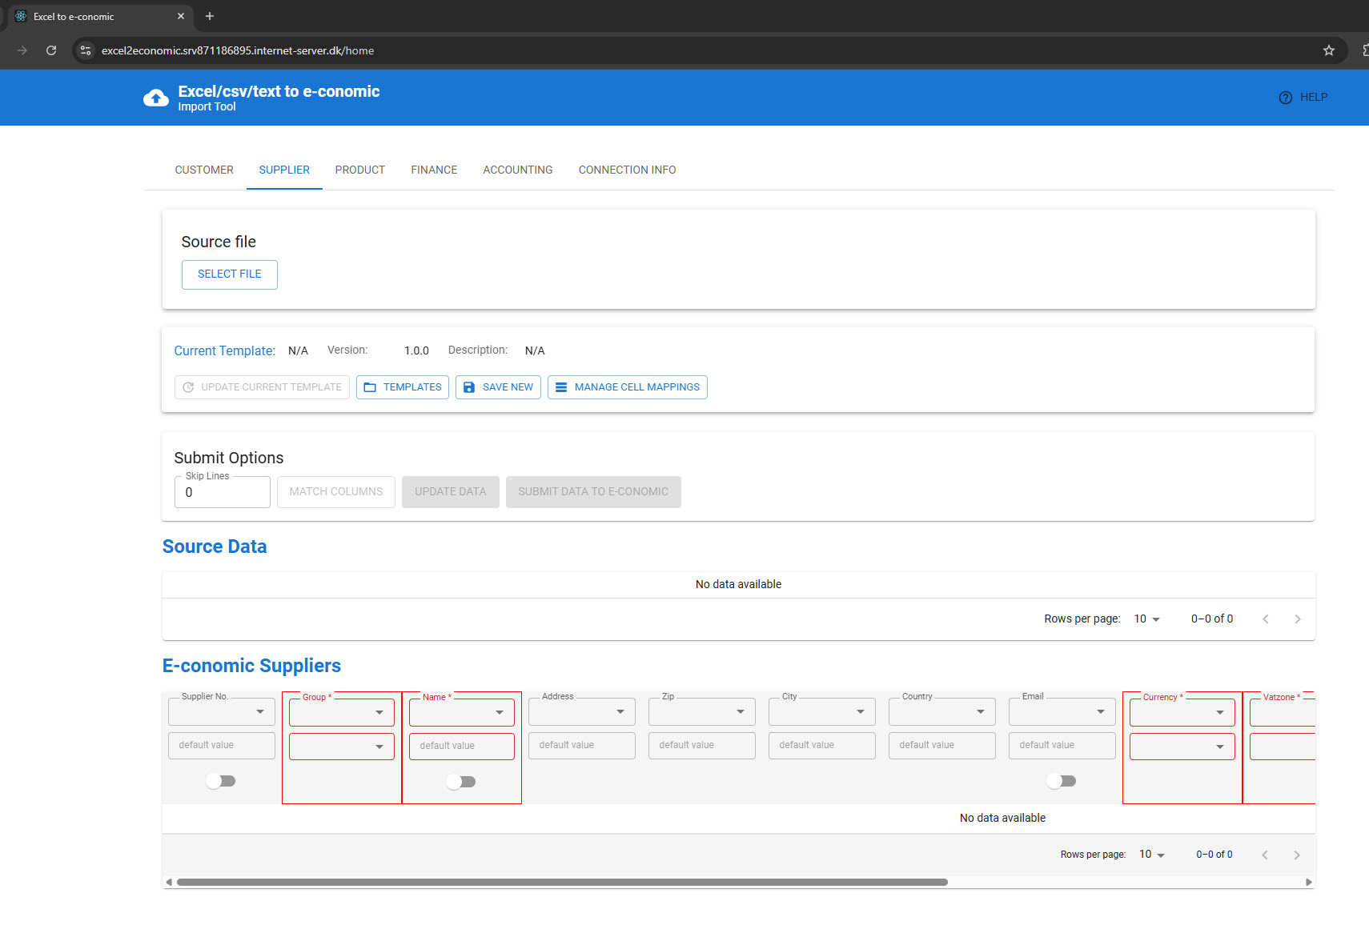Toggle the Supplier No. column switch

point(221,781)
